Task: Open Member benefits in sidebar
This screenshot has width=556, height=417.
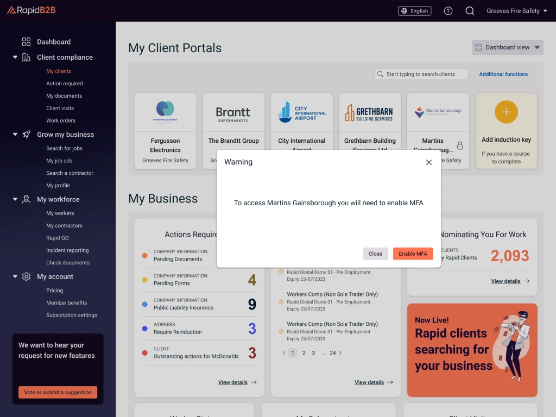Action: (x=67, y=303)
